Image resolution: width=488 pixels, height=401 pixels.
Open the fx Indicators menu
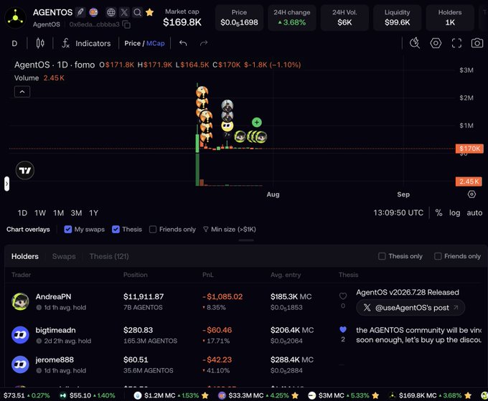[86, 43]
